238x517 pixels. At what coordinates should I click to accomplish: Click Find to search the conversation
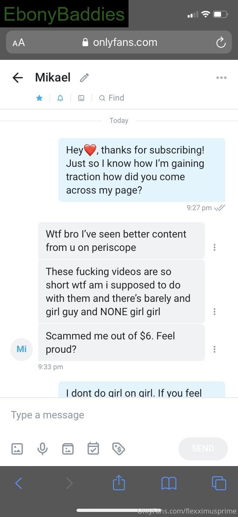click(112, 98)
